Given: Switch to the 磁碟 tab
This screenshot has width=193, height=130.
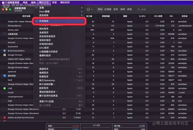Looking at the screenshot, I should (x=123, y=9).
